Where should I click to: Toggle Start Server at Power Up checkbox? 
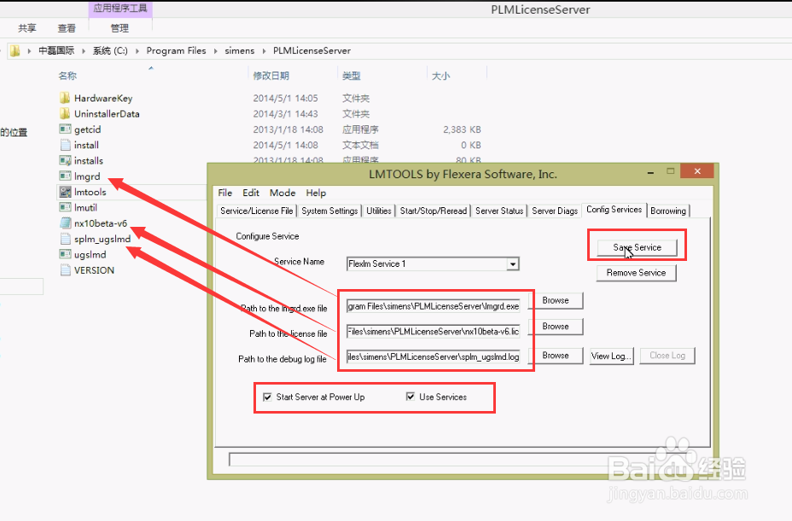(x=268, y=397)
